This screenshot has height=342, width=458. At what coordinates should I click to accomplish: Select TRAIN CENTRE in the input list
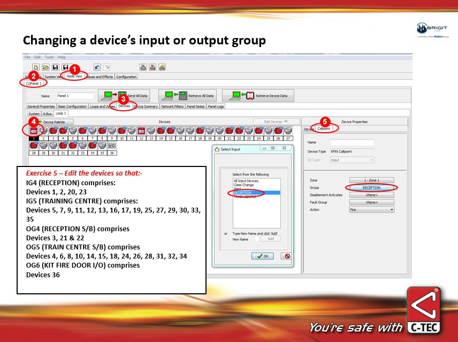click(245, 196)
